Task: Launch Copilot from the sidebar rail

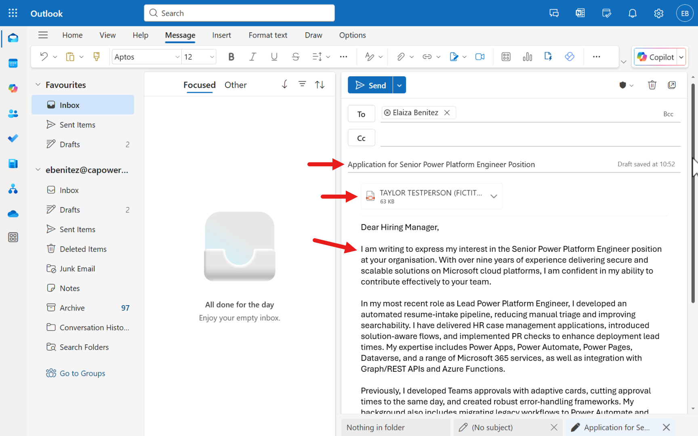Action: [13, 88]
